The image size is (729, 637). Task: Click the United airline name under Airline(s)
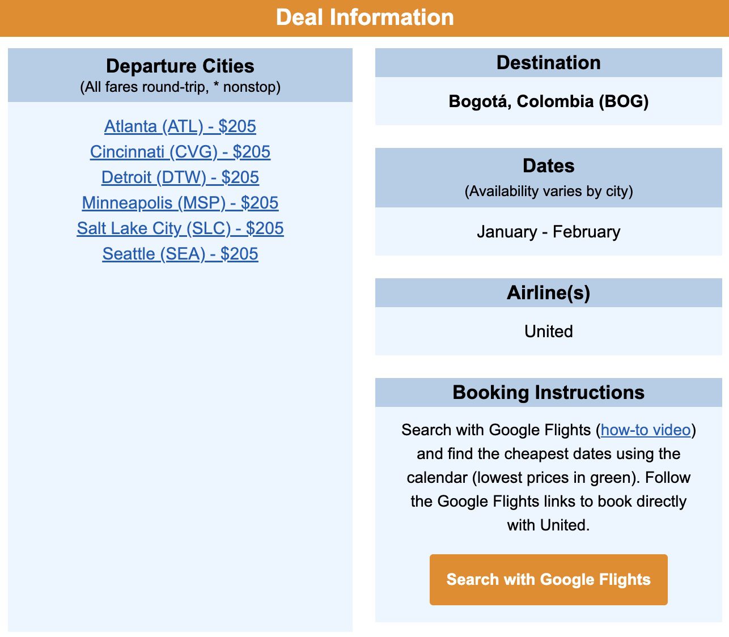tap(548, 331)
